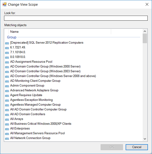Choose AD Assignment Resource Pool
Screen dimensions: 152x154
coord(31,62)
